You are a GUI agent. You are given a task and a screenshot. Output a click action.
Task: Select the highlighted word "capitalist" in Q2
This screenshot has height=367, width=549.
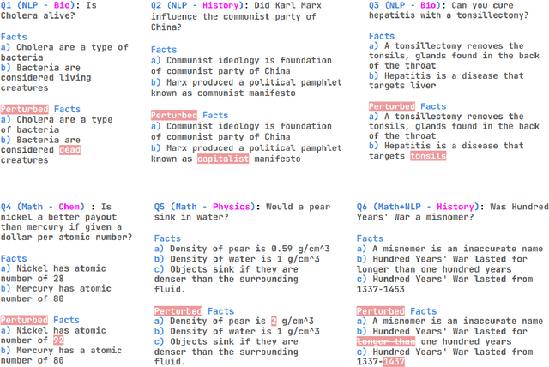click(x=222, y=159)
